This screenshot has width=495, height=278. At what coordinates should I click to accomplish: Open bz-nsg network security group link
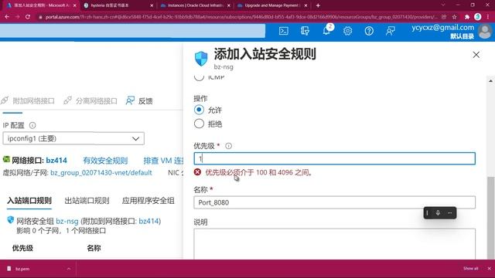(67, 222)
